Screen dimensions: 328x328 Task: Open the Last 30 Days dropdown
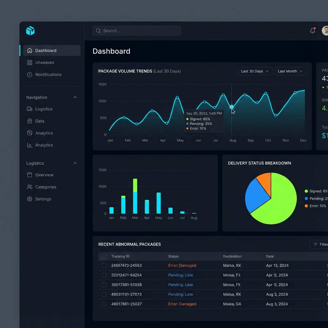click(x=255, y=71)
